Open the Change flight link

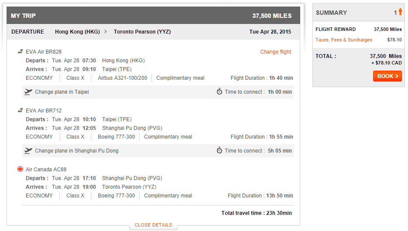click(275, 52)
